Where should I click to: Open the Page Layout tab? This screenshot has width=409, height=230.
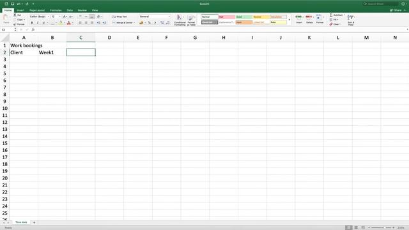coord(37,10)
